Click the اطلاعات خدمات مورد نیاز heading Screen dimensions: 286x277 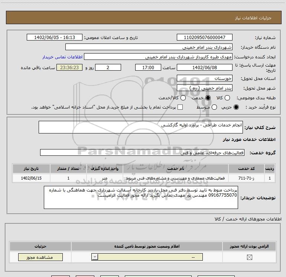tap(249, 139)
